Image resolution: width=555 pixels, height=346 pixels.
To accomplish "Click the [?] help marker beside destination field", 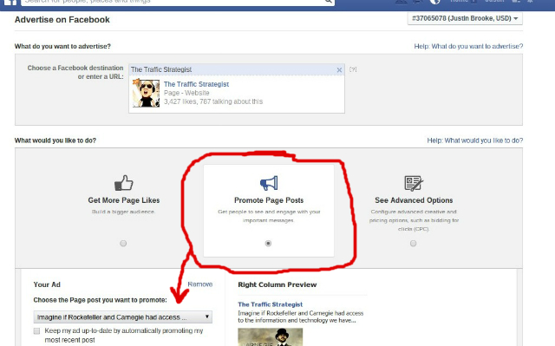I will tap(353, 69).
